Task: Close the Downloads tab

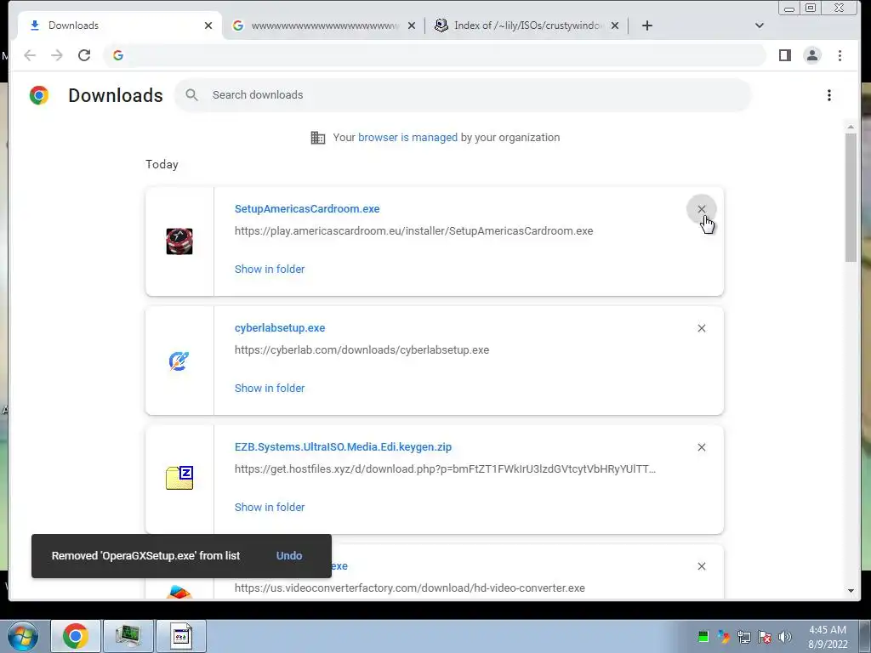Action: click(208, 26)
